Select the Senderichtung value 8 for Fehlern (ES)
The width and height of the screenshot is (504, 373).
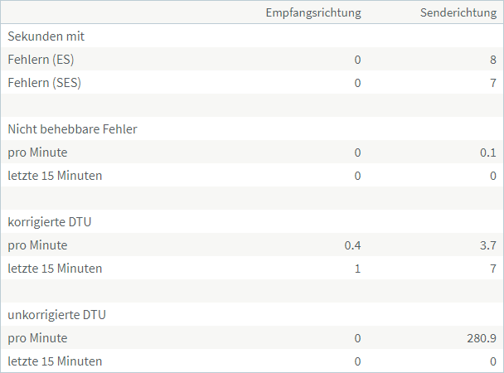click(492, 60)
